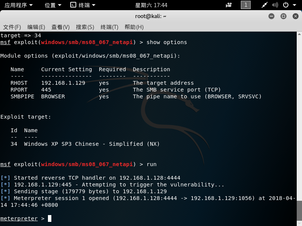Click the 'run' command text
302x226 pixels.
tap(152, 164)
